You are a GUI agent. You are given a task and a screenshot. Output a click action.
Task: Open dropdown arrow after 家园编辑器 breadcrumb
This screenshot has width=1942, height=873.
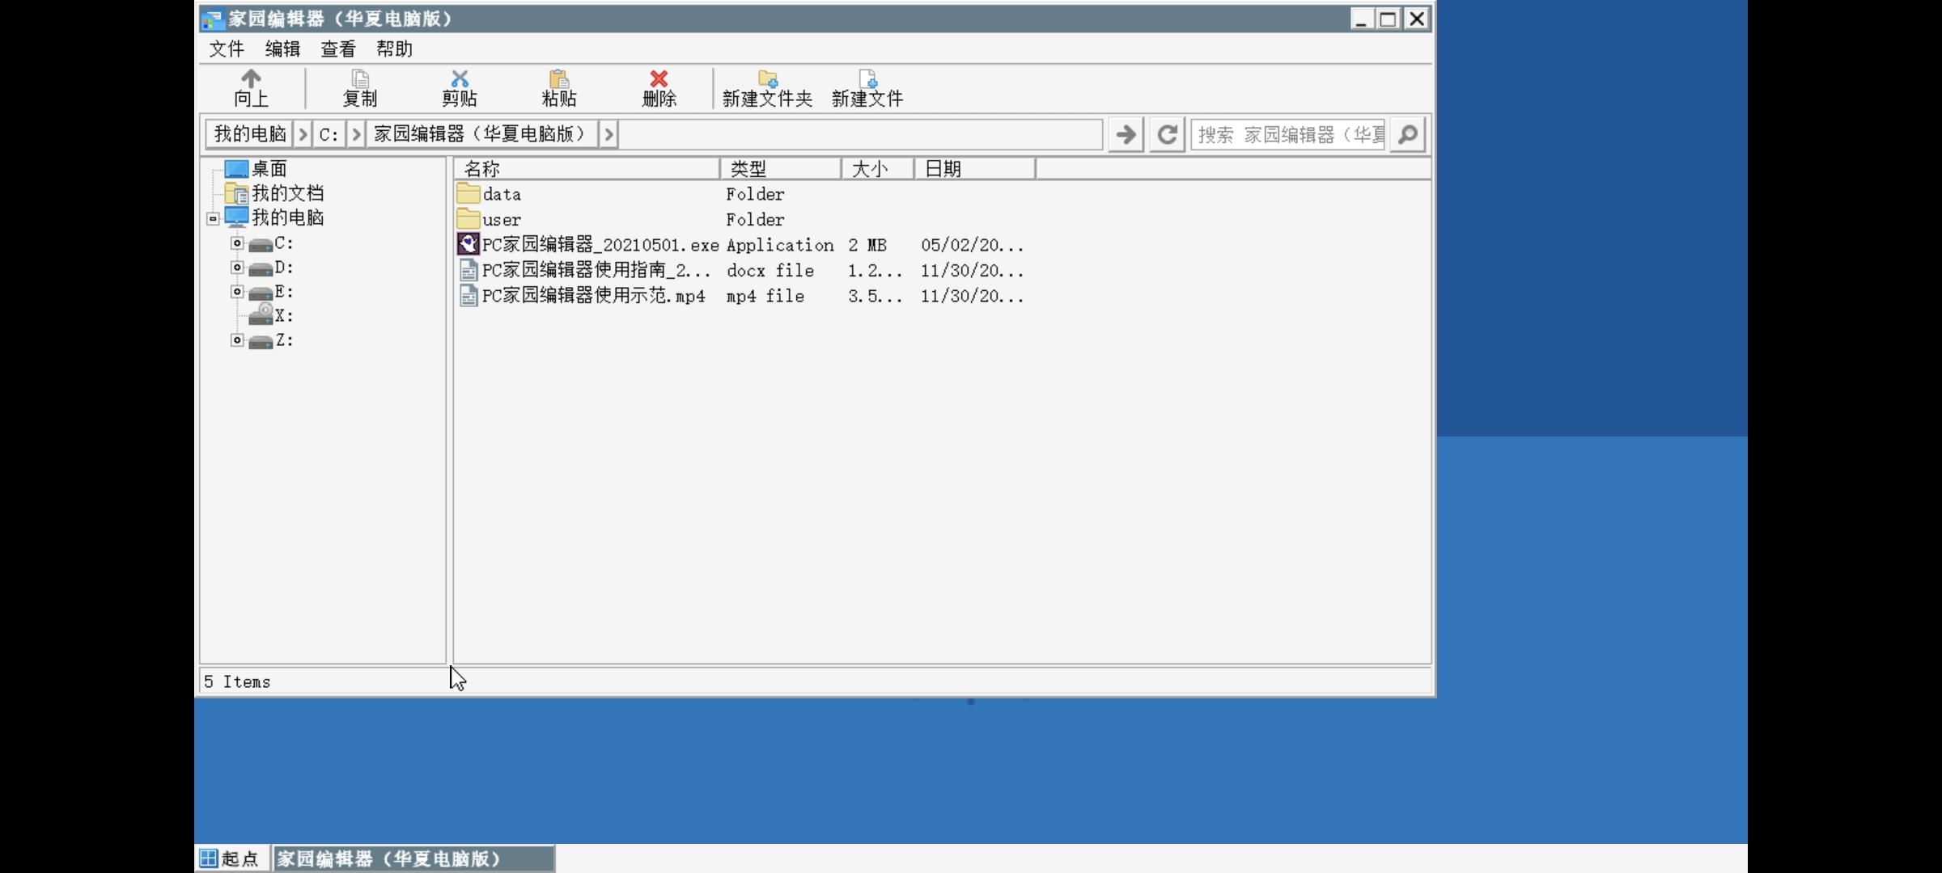(608, 134)
